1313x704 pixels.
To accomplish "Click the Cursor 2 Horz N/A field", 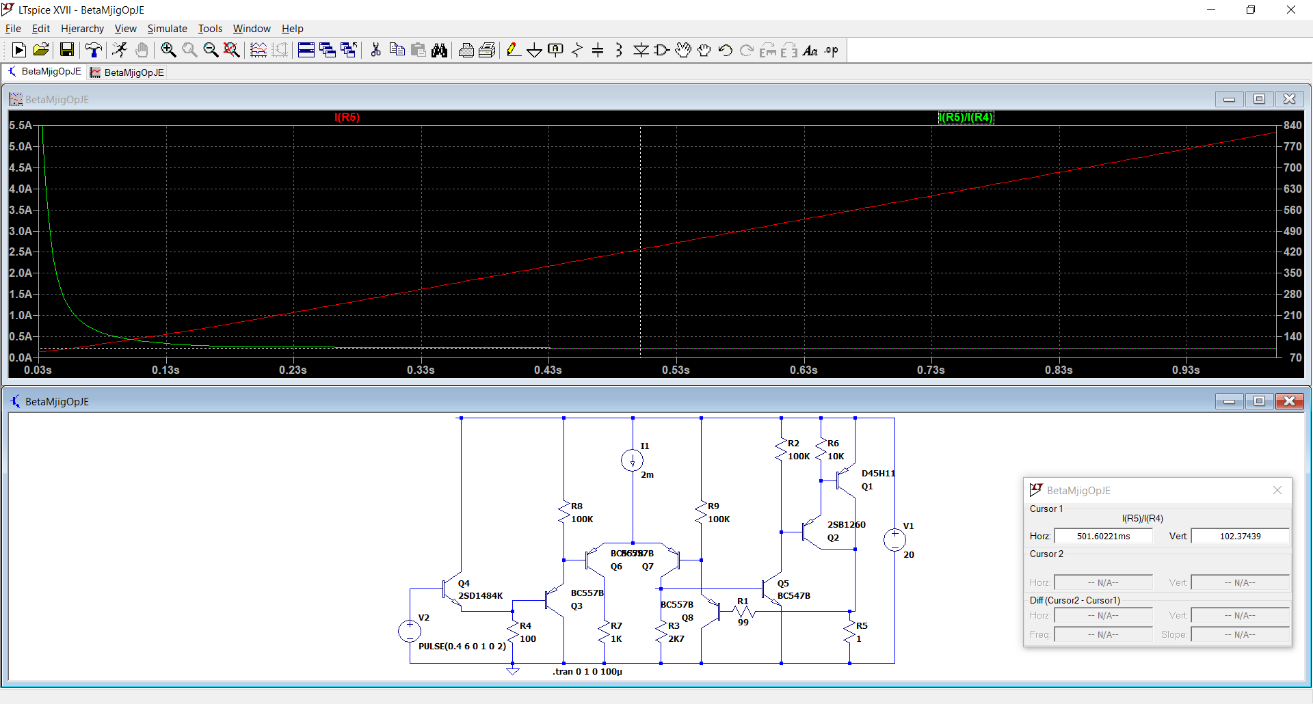I will 1103,582.
